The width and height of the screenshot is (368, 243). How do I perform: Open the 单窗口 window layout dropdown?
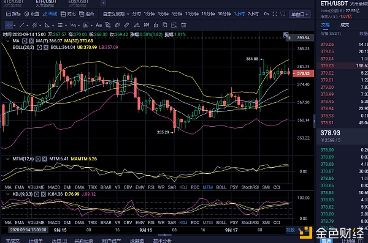[x=300, y=14]
